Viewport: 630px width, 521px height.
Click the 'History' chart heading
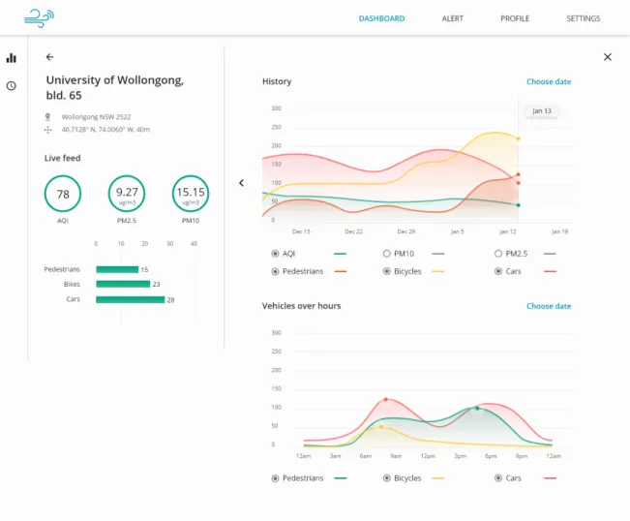[277, 81]
